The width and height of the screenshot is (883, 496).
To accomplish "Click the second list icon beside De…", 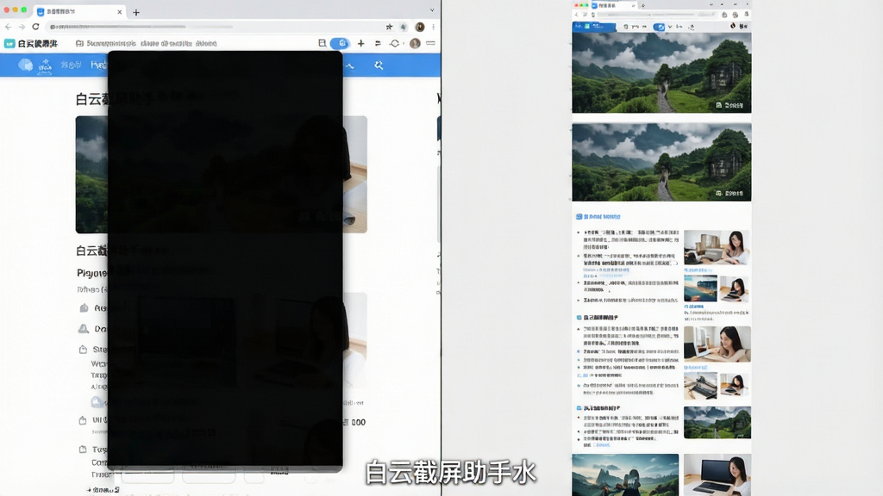I will pyautogui.click(x=84, y=328).
